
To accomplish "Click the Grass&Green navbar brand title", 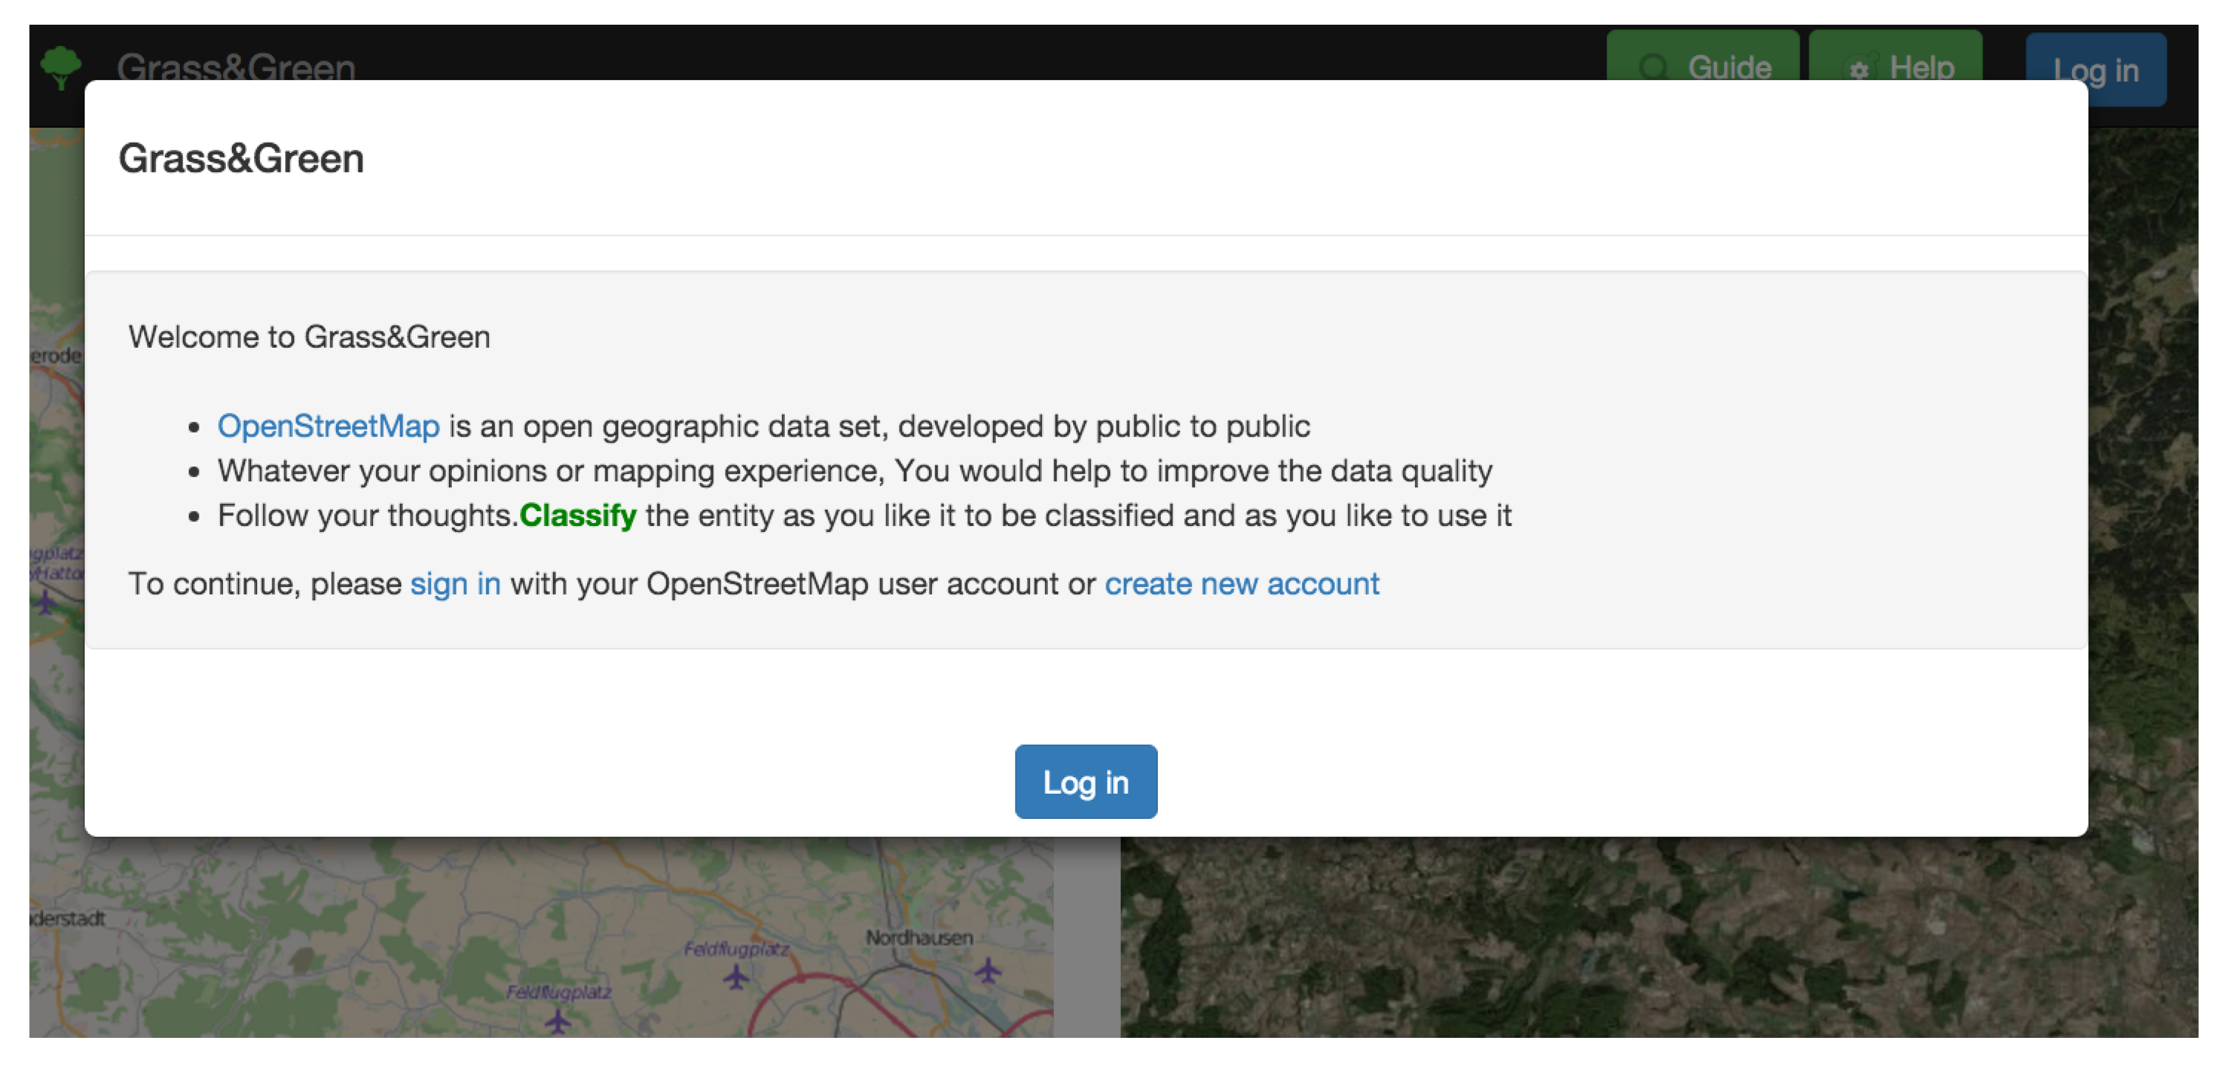I will click(236, 66).
